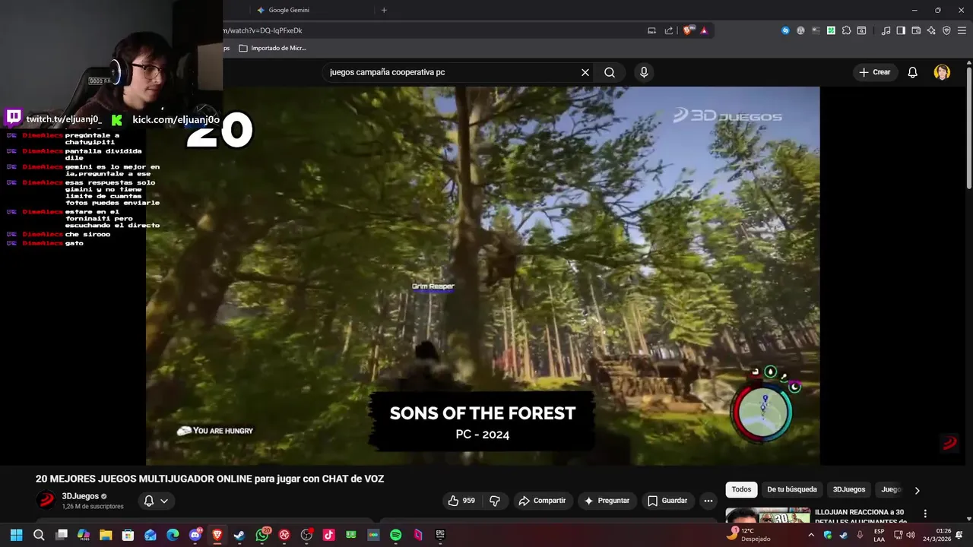Screen dimensions: 973x547
Task: Click the YouTube search magnifier button
Action: [x=610, y=72]
